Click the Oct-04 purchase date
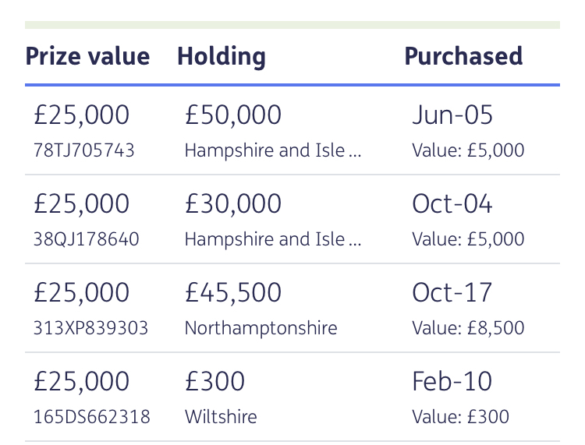The image size is (585, 445). pos(452,203)
